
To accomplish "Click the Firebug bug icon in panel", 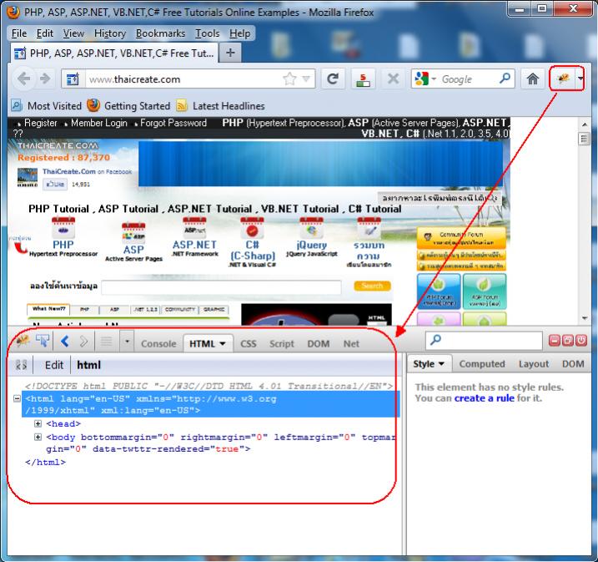I will coord(23,340).
